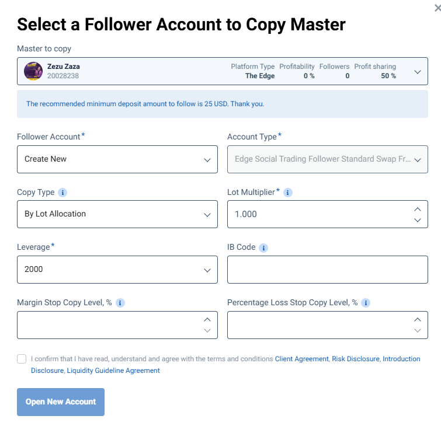The image size is (441, 433).
Task: Click the Lot Multiplier info icon
Action: pyautogui.click(x=287, y=193)
